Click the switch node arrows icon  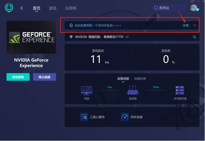[127, 37]
